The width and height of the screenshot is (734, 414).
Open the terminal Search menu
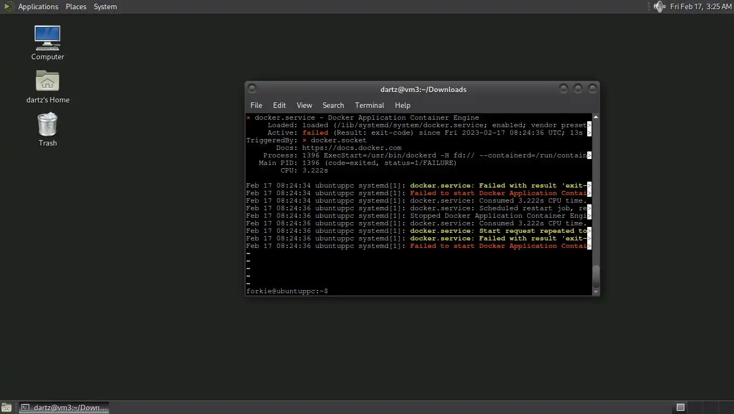[x=333, y=105]
